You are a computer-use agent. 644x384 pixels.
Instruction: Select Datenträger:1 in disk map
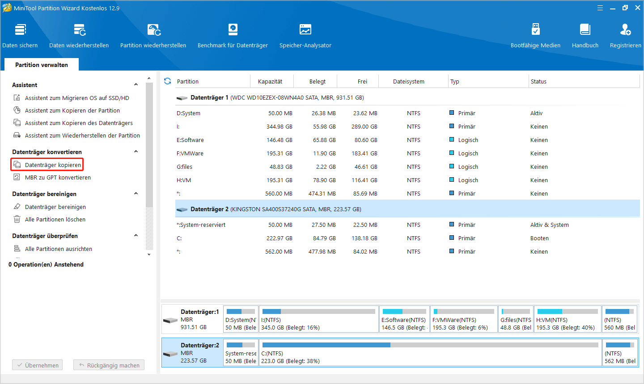click(x=192, y=319)
